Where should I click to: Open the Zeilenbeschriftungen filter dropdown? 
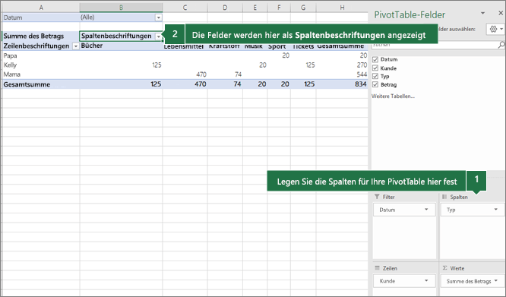tap(75, 46)
